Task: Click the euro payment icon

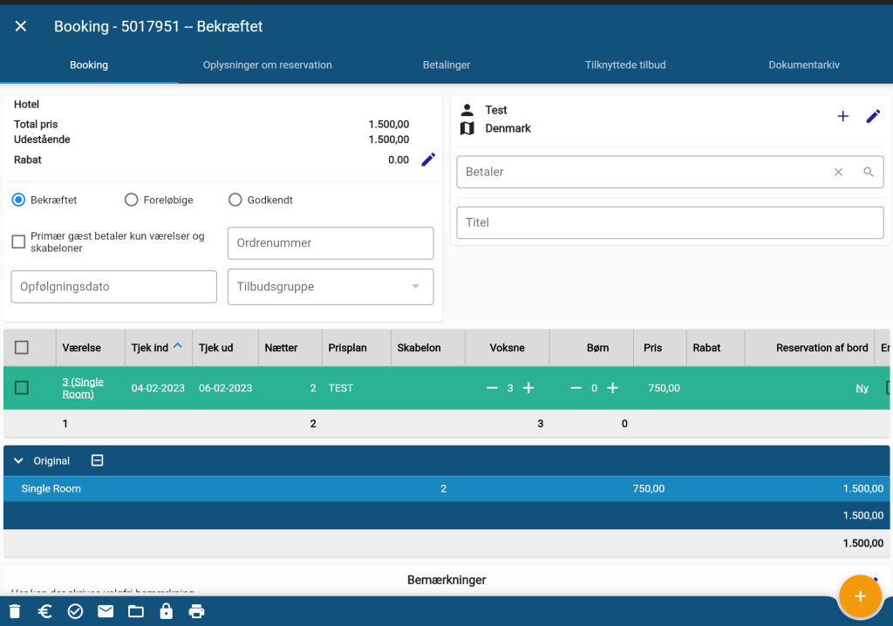Action: 45,611
